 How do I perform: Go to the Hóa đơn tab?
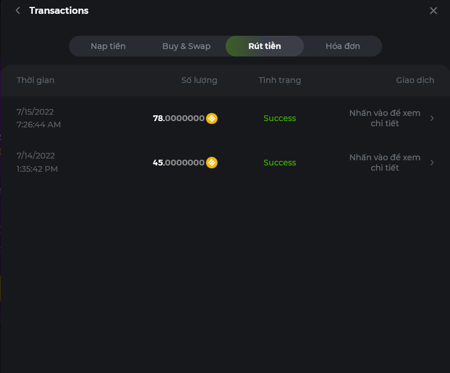342,46
